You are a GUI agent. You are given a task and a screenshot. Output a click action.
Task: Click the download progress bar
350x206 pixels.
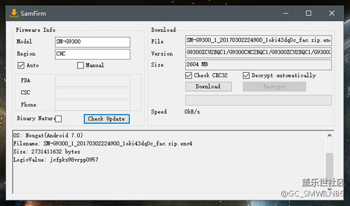258,101
